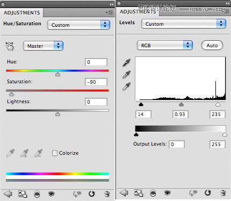The image size is (231, 201).
Task: Click the highlight input field showing 235
Action: point(218,114)
